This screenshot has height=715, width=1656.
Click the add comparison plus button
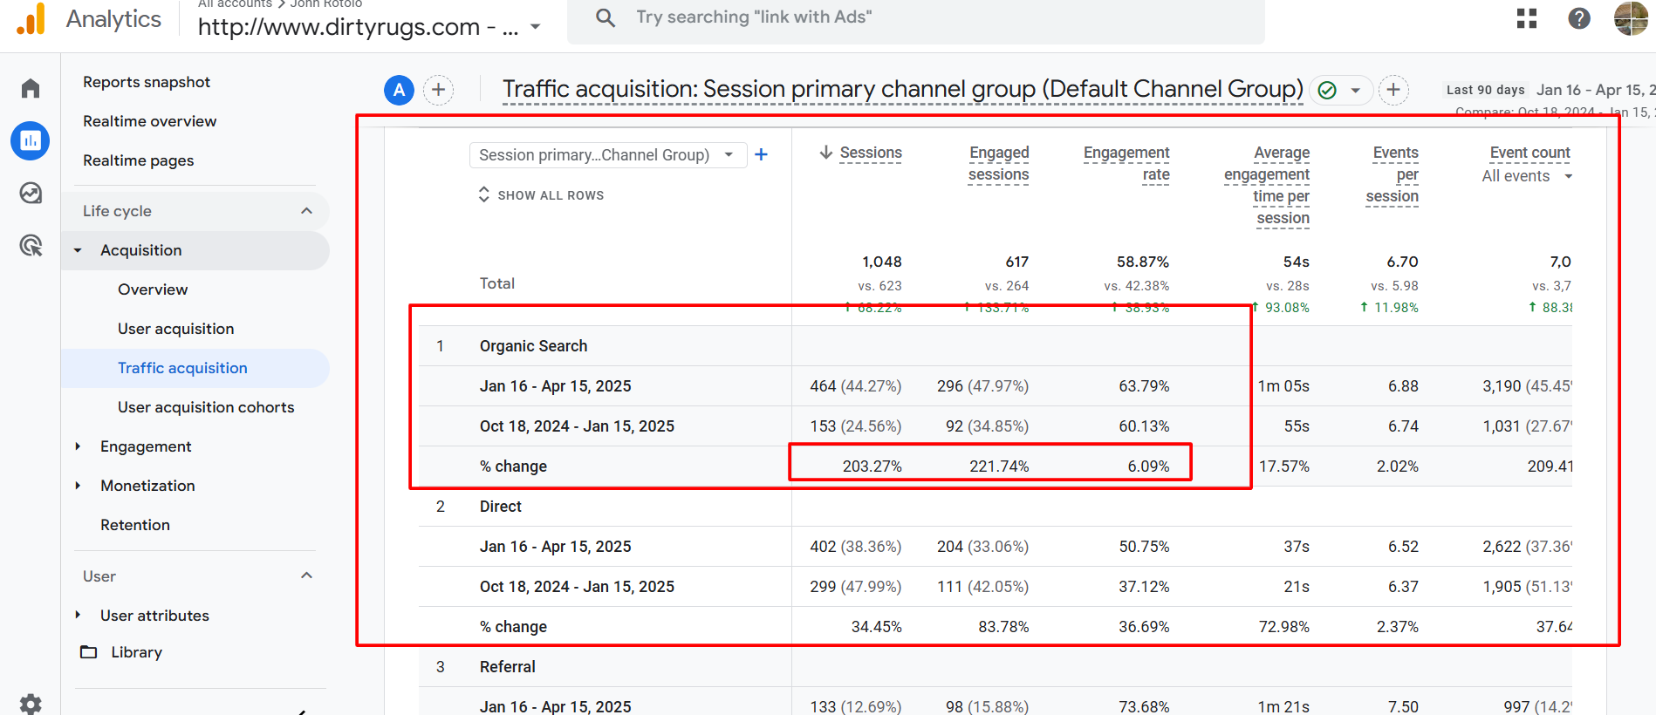pos(438,89)
